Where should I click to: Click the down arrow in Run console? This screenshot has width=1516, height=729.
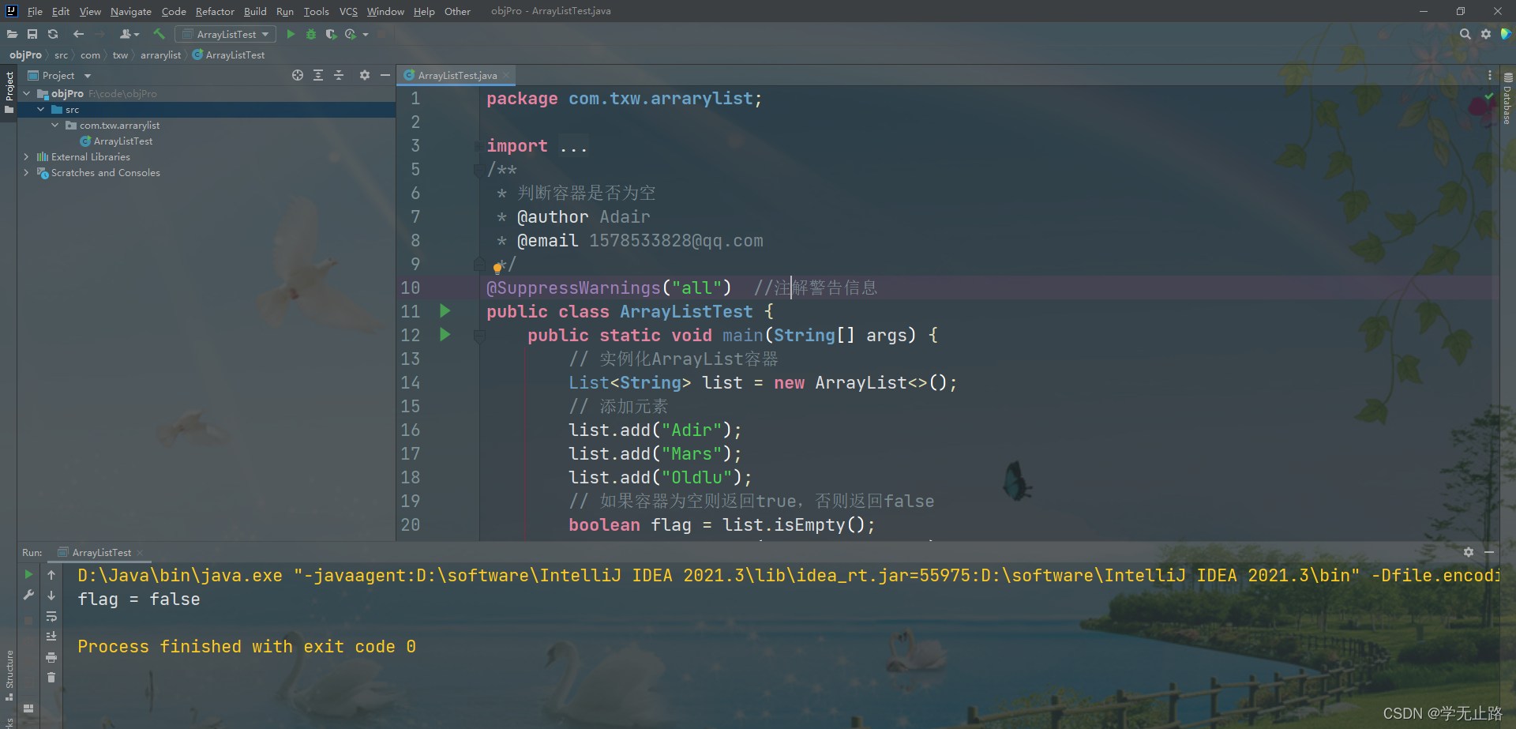point(51,596)
